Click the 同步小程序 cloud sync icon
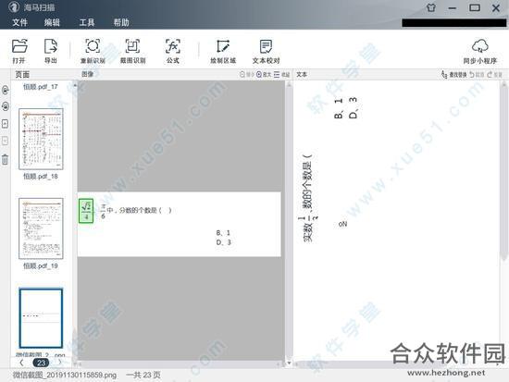The height and width of the screenshot is (382, 509). pos(479,46)
